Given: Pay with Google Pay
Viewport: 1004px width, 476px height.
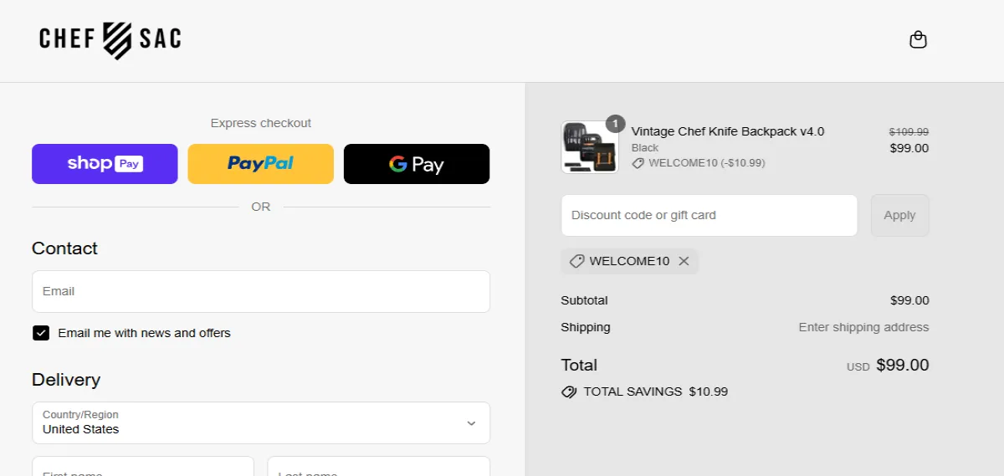Looking at the screenshot, I should (417, 164).
